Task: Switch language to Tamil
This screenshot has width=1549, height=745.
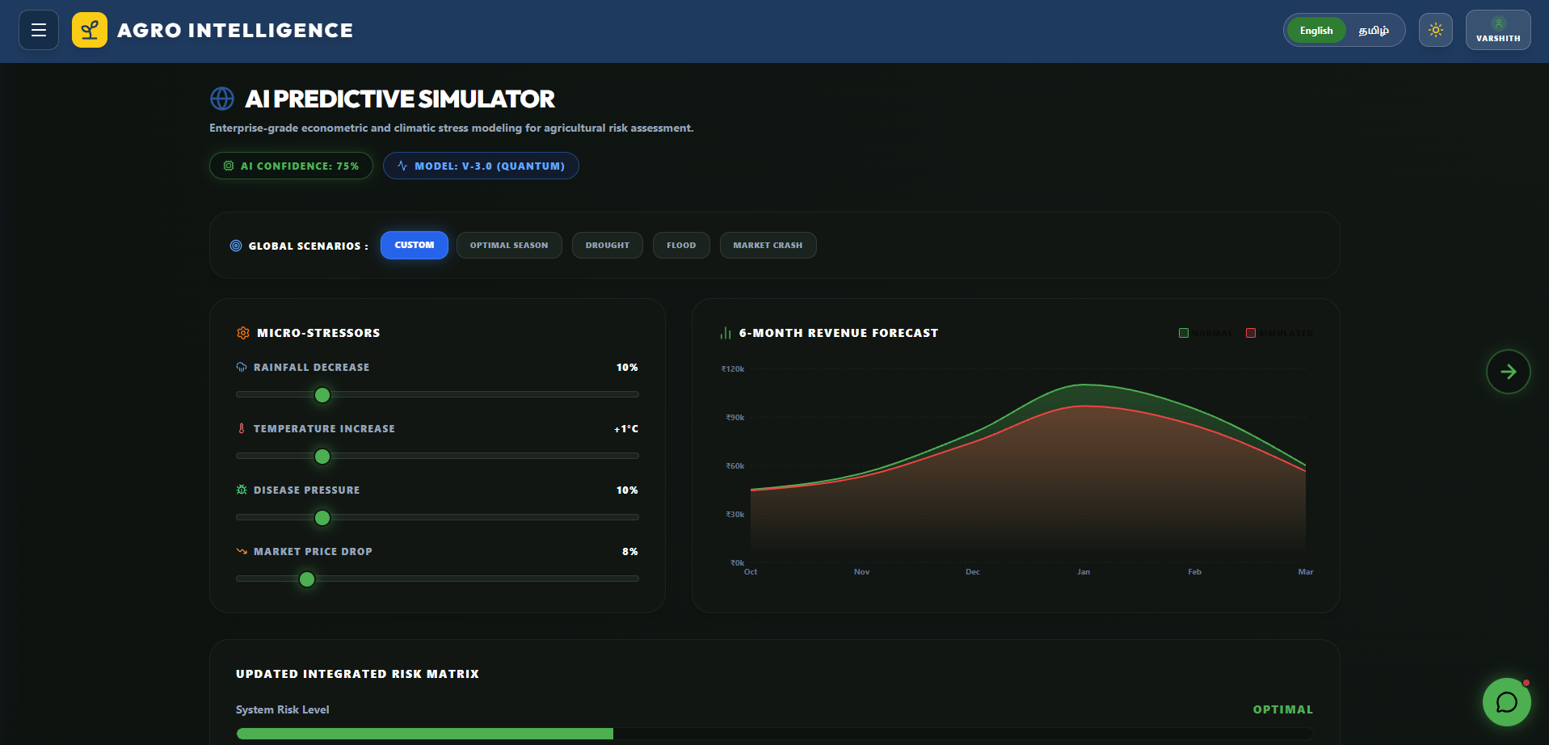Action: click(1374, 31)
